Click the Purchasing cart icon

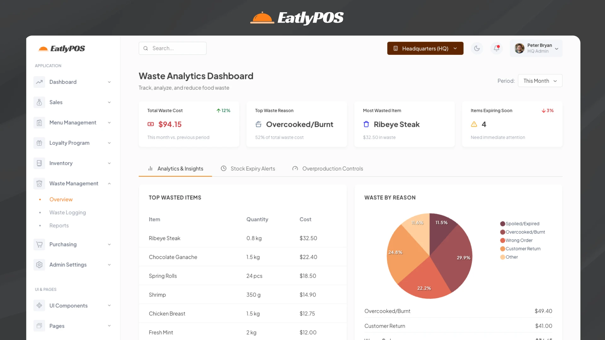tap(39, 244)
